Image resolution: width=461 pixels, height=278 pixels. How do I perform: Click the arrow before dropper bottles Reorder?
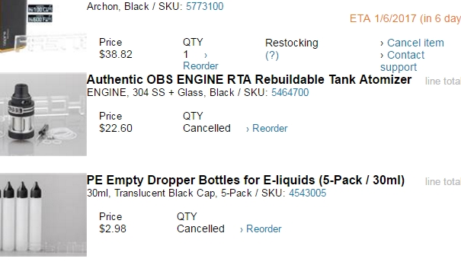242,229
